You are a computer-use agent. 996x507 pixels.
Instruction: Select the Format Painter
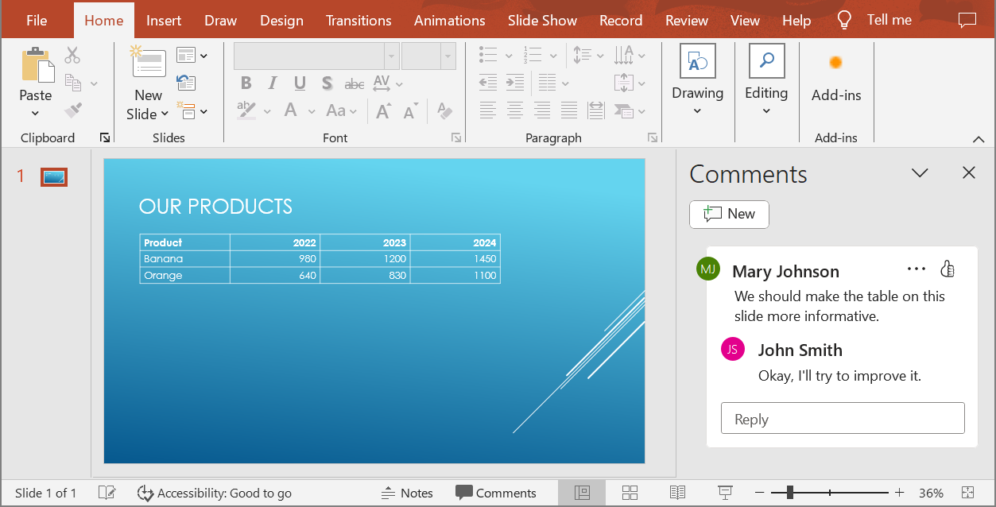click(72, 110)
